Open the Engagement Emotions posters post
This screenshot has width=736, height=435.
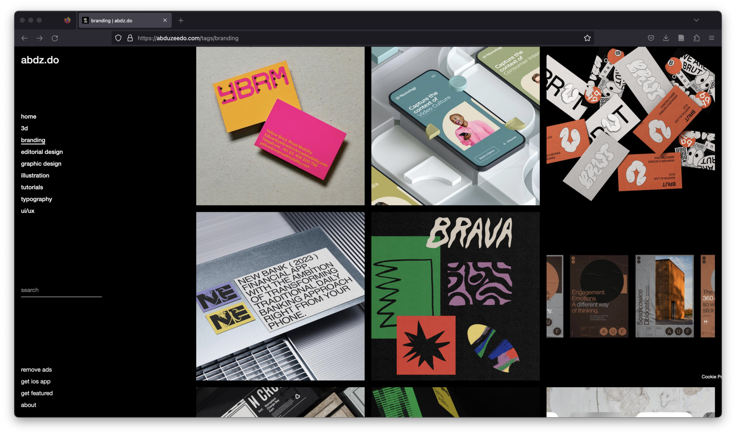(630, 296)
